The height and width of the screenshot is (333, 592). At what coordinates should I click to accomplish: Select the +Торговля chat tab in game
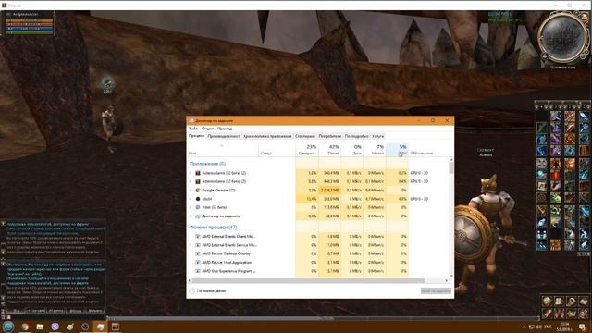tap(36, 311)
